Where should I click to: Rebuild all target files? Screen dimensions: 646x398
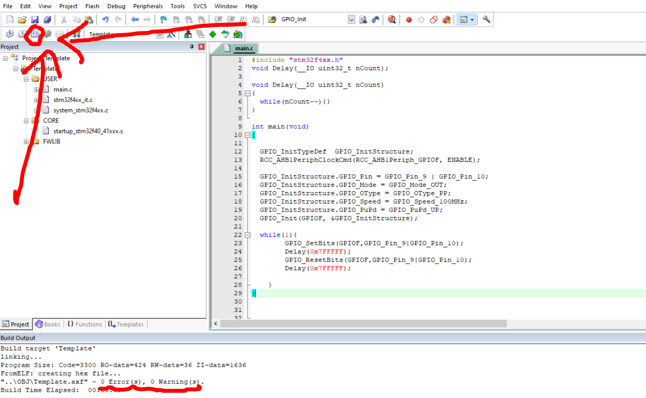[x=35, y=34]
